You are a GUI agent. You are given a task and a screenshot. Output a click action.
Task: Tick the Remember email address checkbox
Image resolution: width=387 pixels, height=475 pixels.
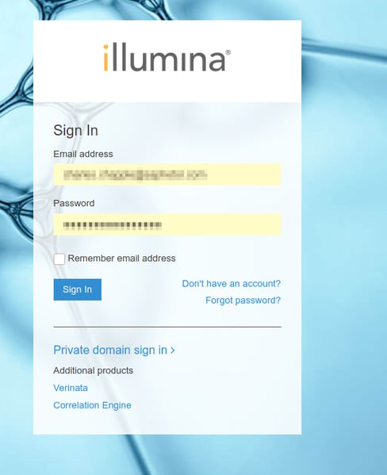click(59, 259)
